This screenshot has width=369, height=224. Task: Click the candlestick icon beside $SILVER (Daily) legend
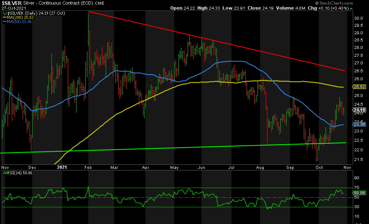click(3, 13)
